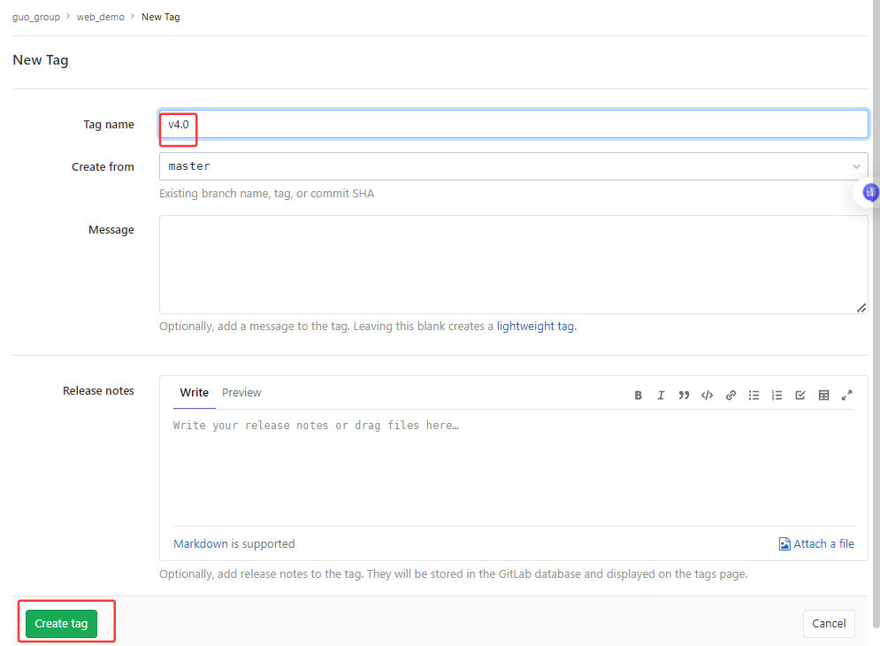
Task: Go to web_demo breadcrumb
Action: [101, 17]
